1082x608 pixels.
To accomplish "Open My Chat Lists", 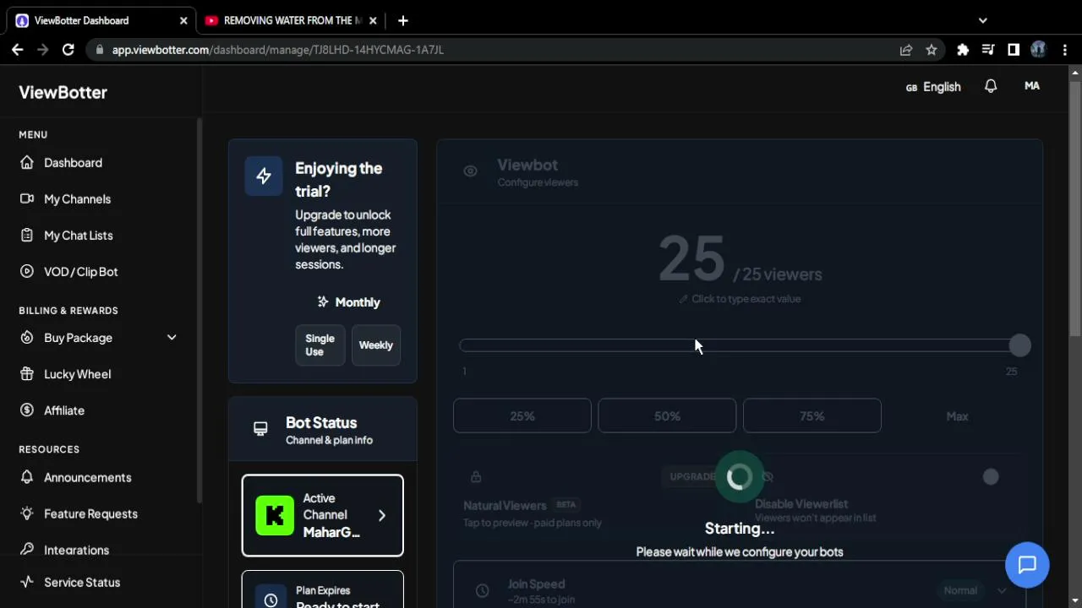I will click(78, 236).
